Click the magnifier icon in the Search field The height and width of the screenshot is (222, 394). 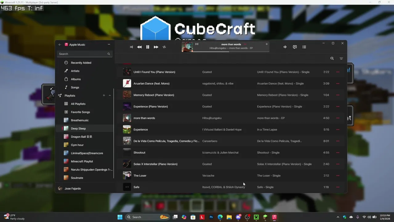(109, 54)
